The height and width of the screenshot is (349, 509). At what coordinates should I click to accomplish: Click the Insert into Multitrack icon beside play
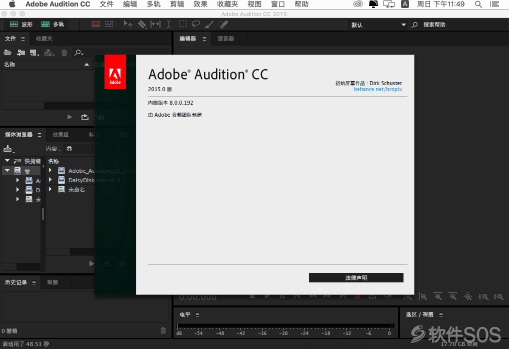(x=84, y=117)
